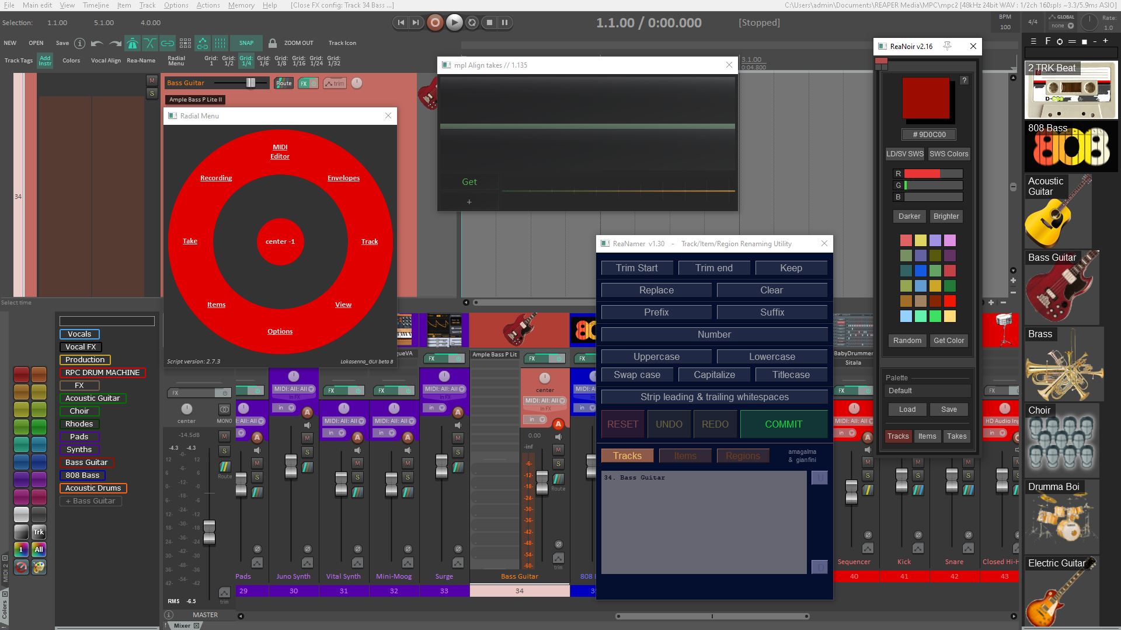This screenshot has width=1121, height=630.
Task: Click the lock padlock toolbar icon
Action: click(x=273, y=43)
